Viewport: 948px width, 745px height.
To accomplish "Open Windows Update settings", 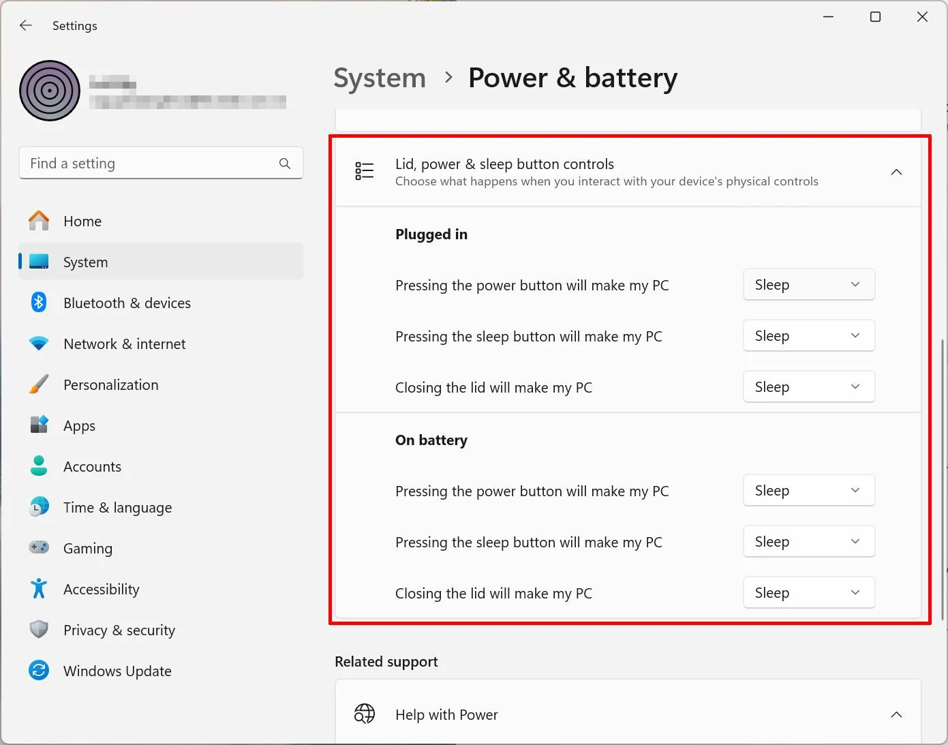I will [117, 671].
